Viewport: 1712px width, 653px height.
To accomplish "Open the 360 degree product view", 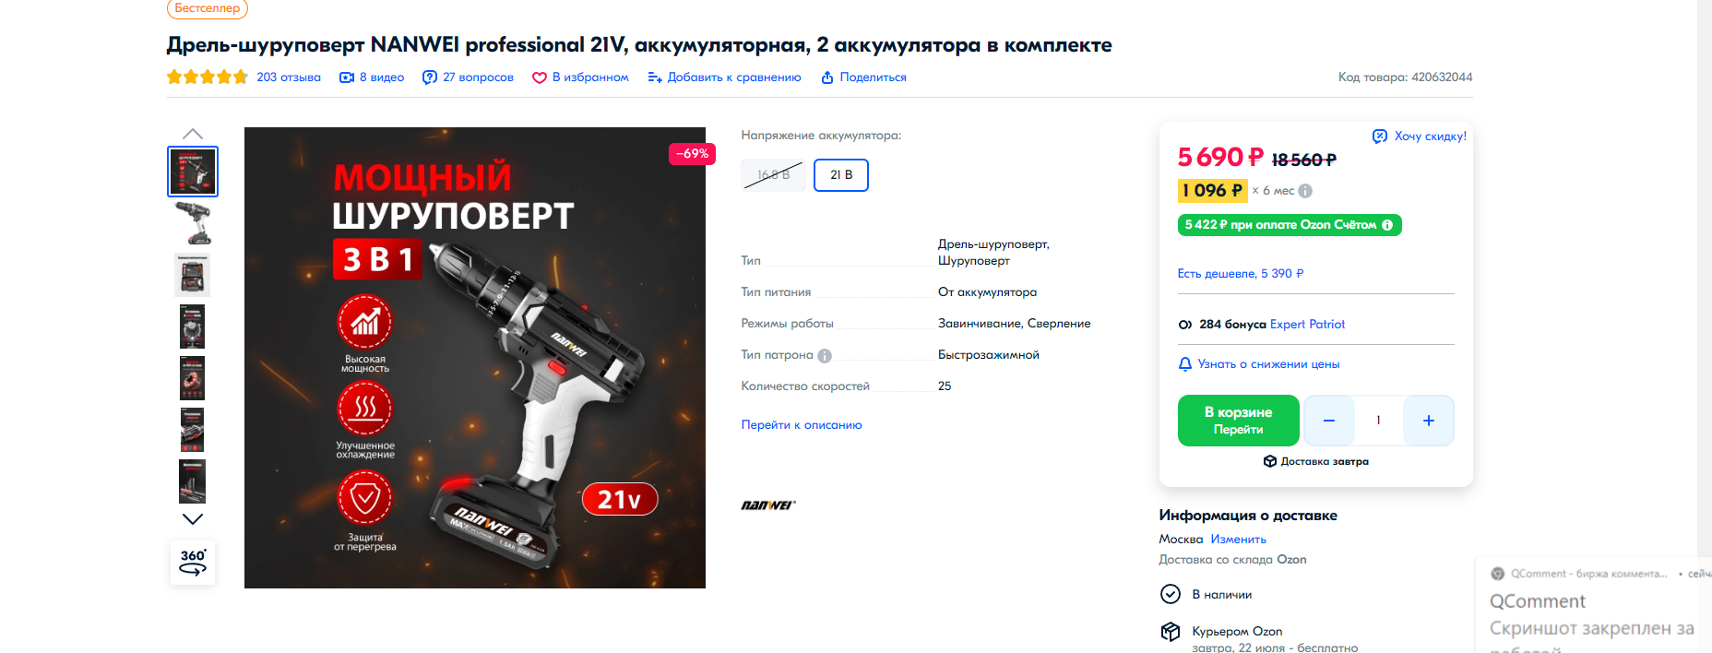I will 193,562.
